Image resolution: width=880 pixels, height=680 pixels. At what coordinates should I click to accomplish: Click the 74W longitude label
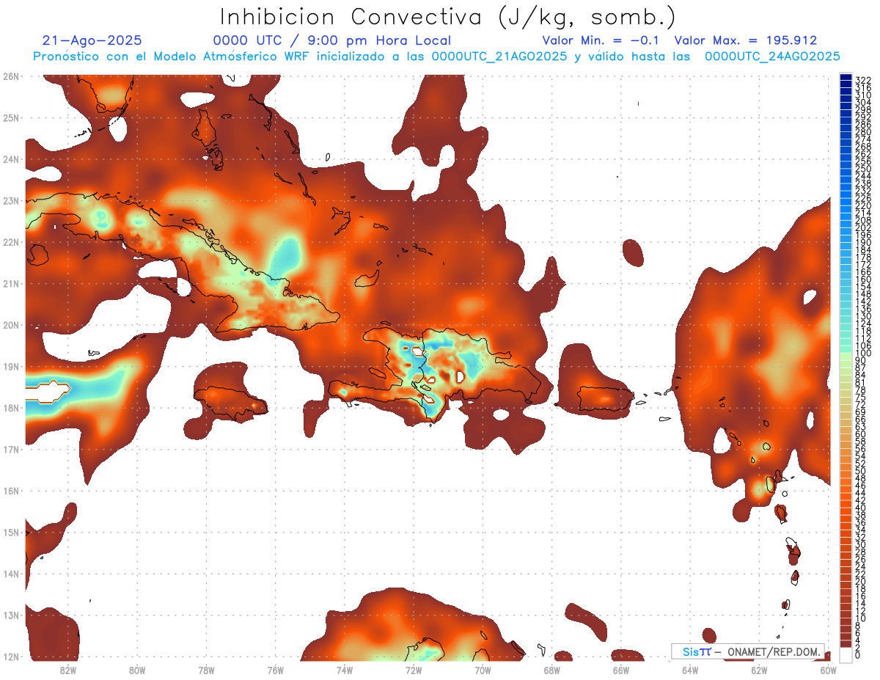point(344,670)
